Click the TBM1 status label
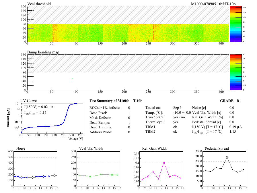Screen dimensions: 257x193 point(150,127)
